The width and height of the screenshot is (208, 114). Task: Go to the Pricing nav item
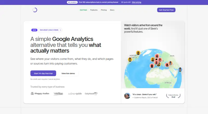104,10
